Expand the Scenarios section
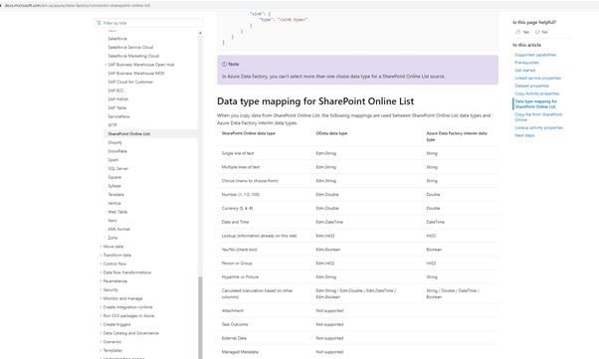Image resolution: width=599 pixels, height=359 pixels. [x=100, y=342]
